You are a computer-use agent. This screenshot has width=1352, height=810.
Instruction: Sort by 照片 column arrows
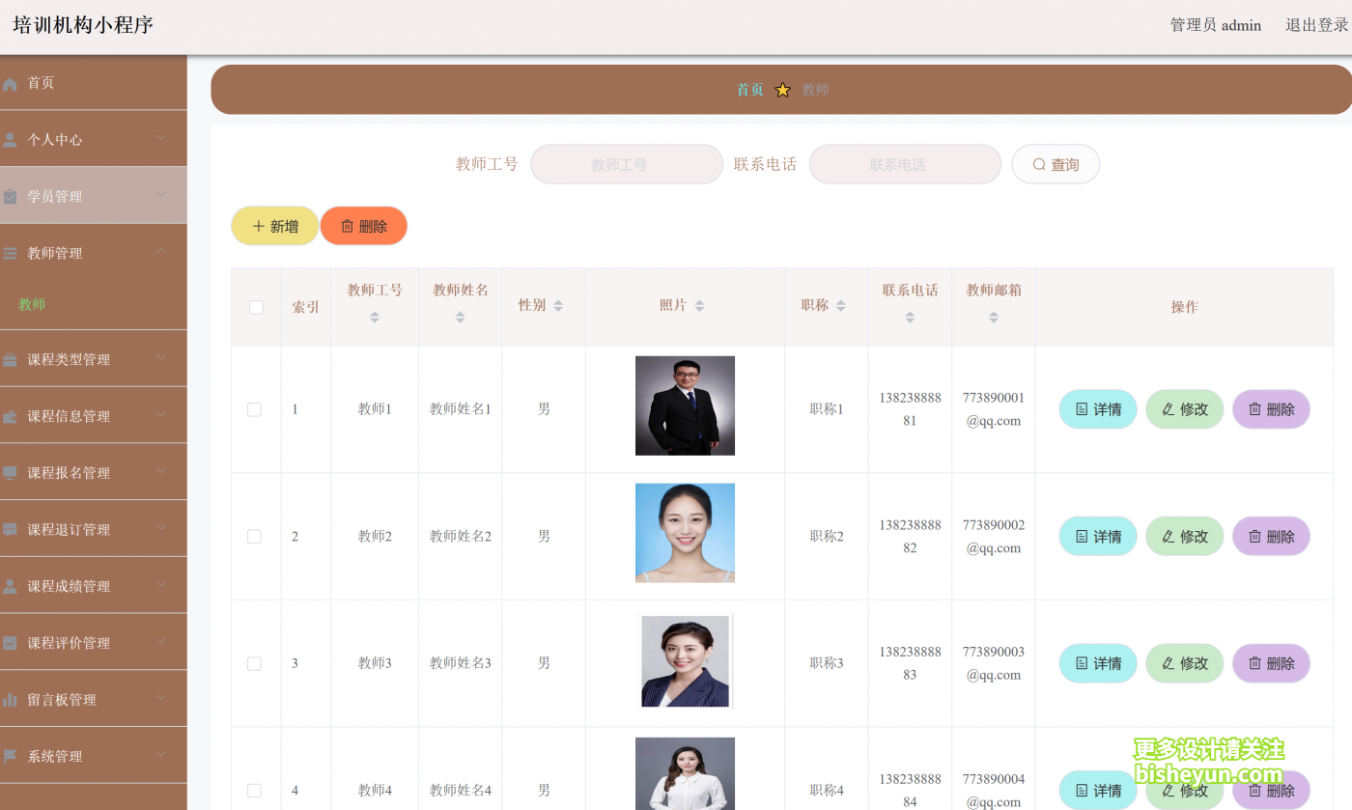tap(699, 306)
